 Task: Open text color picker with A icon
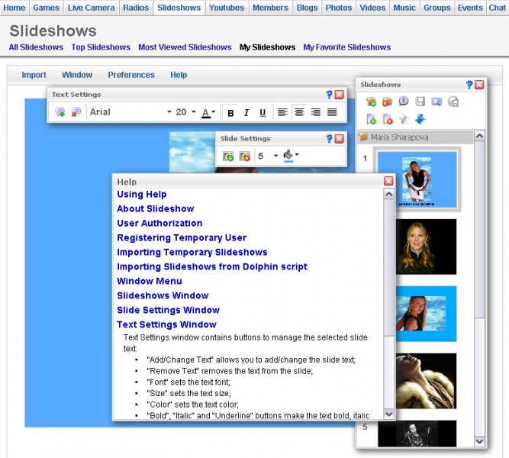tap(208, 113)
